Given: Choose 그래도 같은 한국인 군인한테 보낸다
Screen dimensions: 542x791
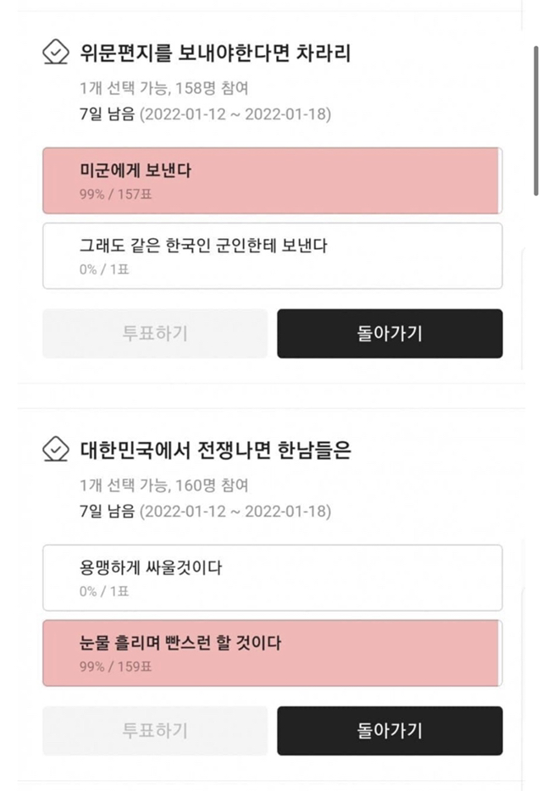Looking at the screenshot, I should coord(271,255).
